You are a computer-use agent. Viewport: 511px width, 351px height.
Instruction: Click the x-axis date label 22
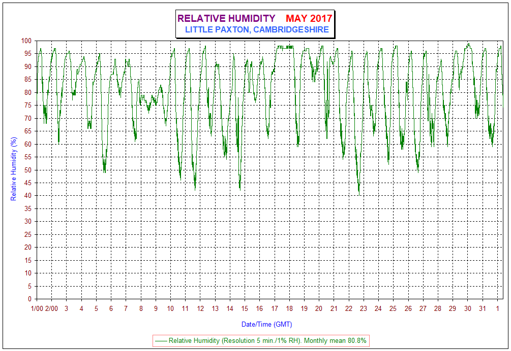pyautogui.click(x=349, y=309)
